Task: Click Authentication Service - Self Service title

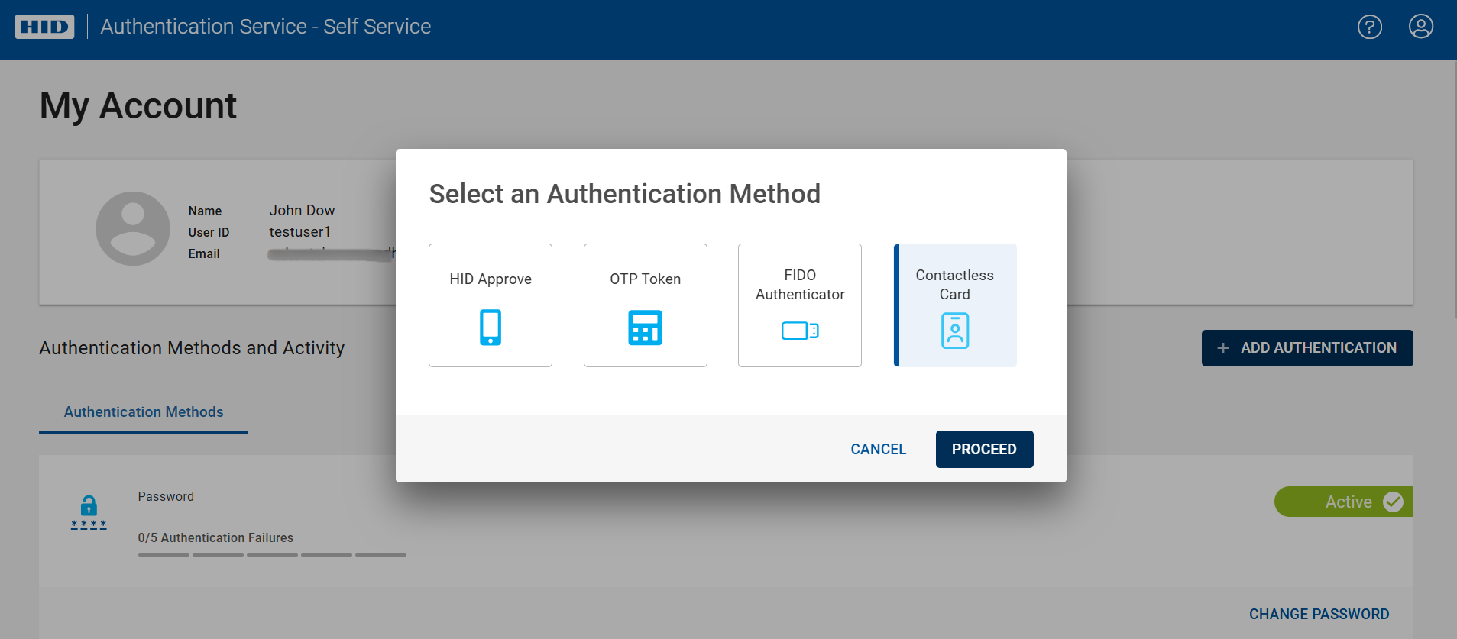Action: tap(266, 27)
